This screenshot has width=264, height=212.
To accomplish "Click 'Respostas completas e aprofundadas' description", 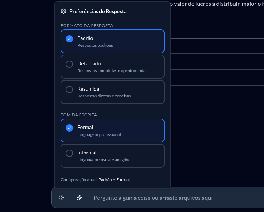I will (112, 71).
